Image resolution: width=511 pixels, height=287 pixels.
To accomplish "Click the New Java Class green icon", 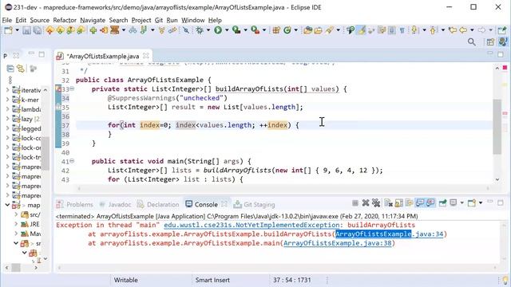I will [x=287, y=30].
